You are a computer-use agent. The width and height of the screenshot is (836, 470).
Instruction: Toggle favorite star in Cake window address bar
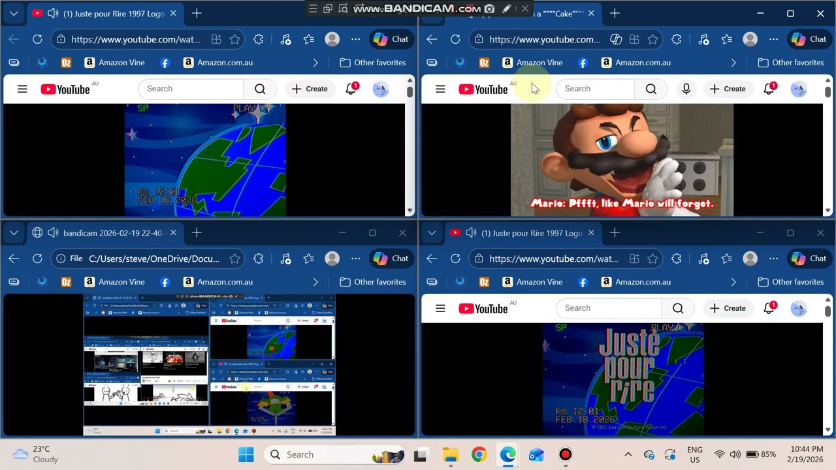pos(653,39)
